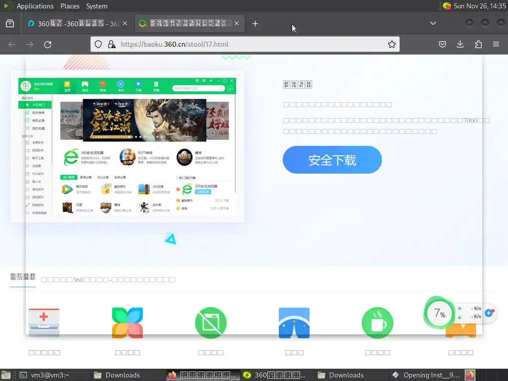Open the Firefox hamburger menu

coord(496,44)
